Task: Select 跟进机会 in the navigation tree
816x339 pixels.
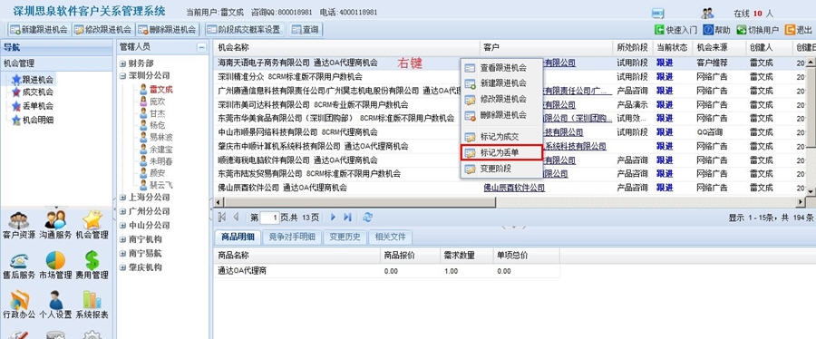Action: tap(33, 80)
